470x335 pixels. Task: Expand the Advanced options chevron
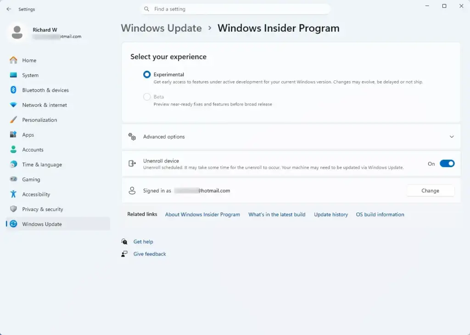pos(452,137)
